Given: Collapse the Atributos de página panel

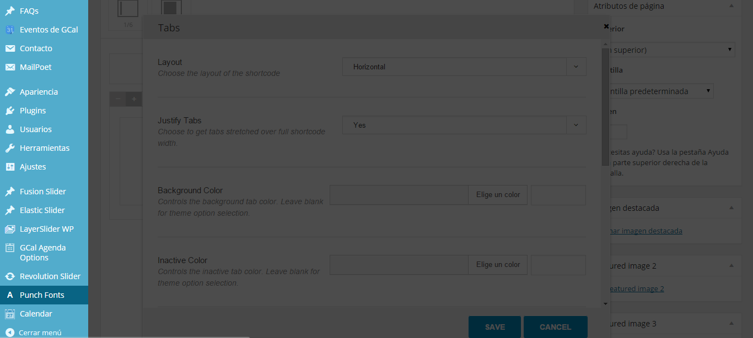Looking at the screenshot, I should [x=732, y=6].
